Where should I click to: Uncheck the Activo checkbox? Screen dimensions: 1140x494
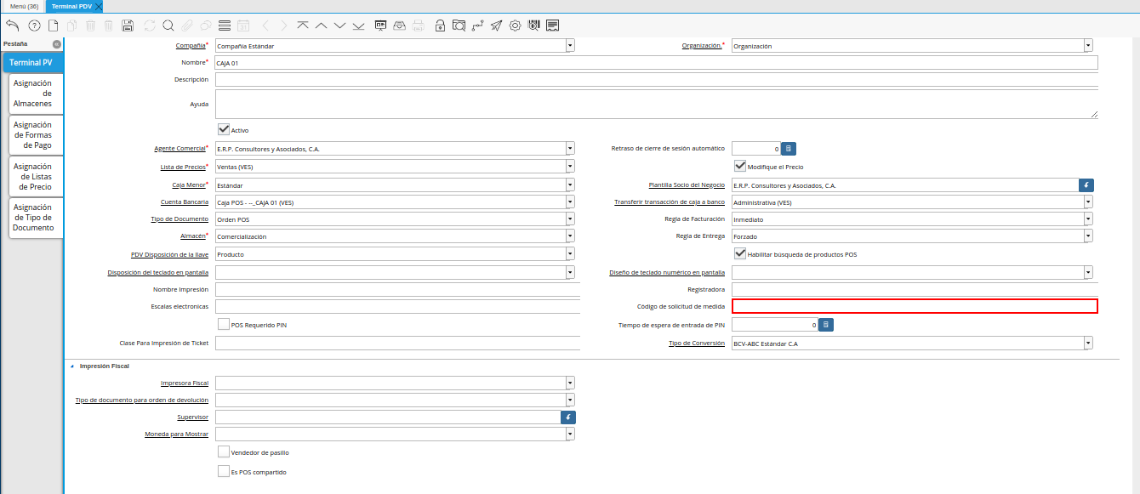click(225, 130)
